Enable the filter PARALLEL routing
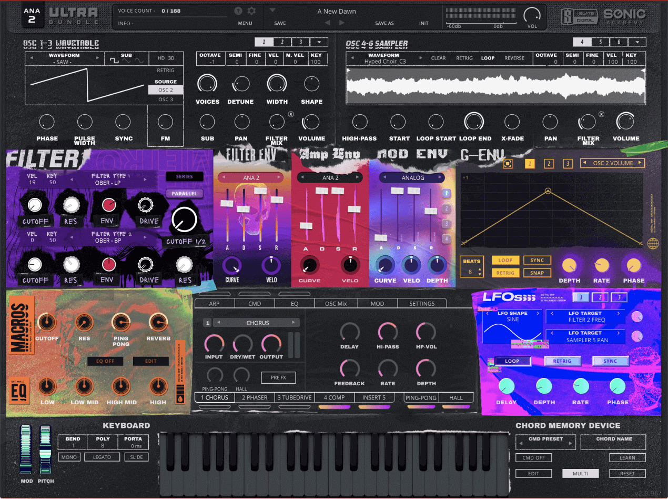 (x=184, y=194)
